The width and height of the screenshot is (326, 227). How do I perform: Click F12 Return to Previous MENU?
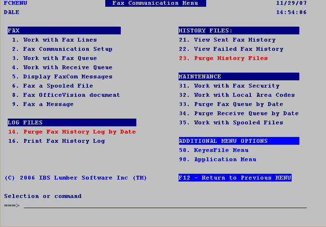tap(235, 178)
